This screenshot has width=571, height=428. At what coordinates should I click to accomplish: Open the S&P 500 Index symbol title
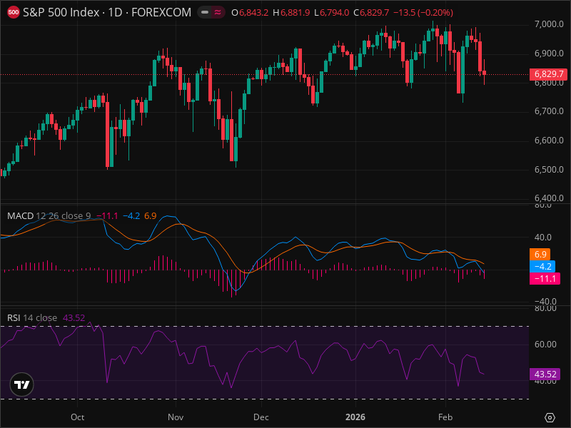click(x=106, y=12)
